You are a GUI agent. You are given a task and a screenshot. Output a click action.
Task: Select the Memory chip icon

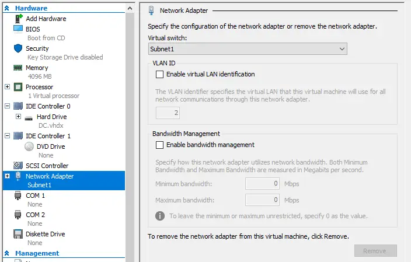18,68
